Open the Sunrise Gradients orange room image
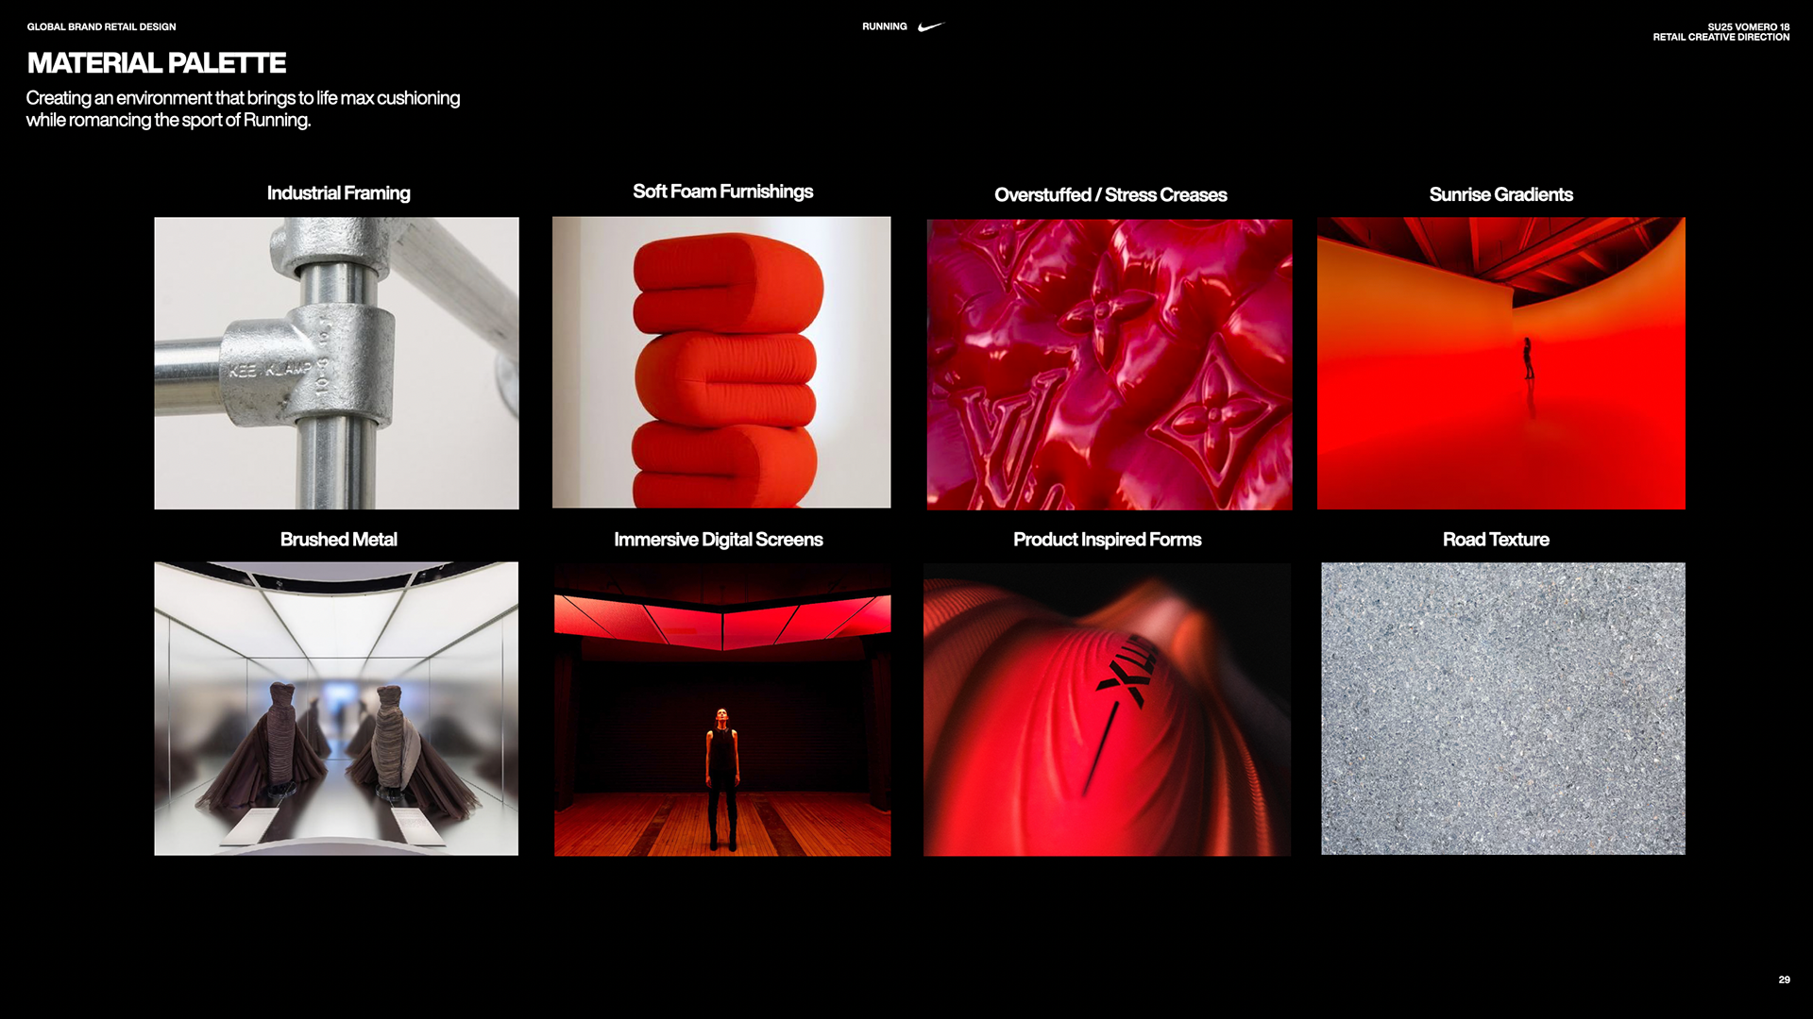Image resolution: width=1813 pixels, height=1019 pixels. point(1500,363)
